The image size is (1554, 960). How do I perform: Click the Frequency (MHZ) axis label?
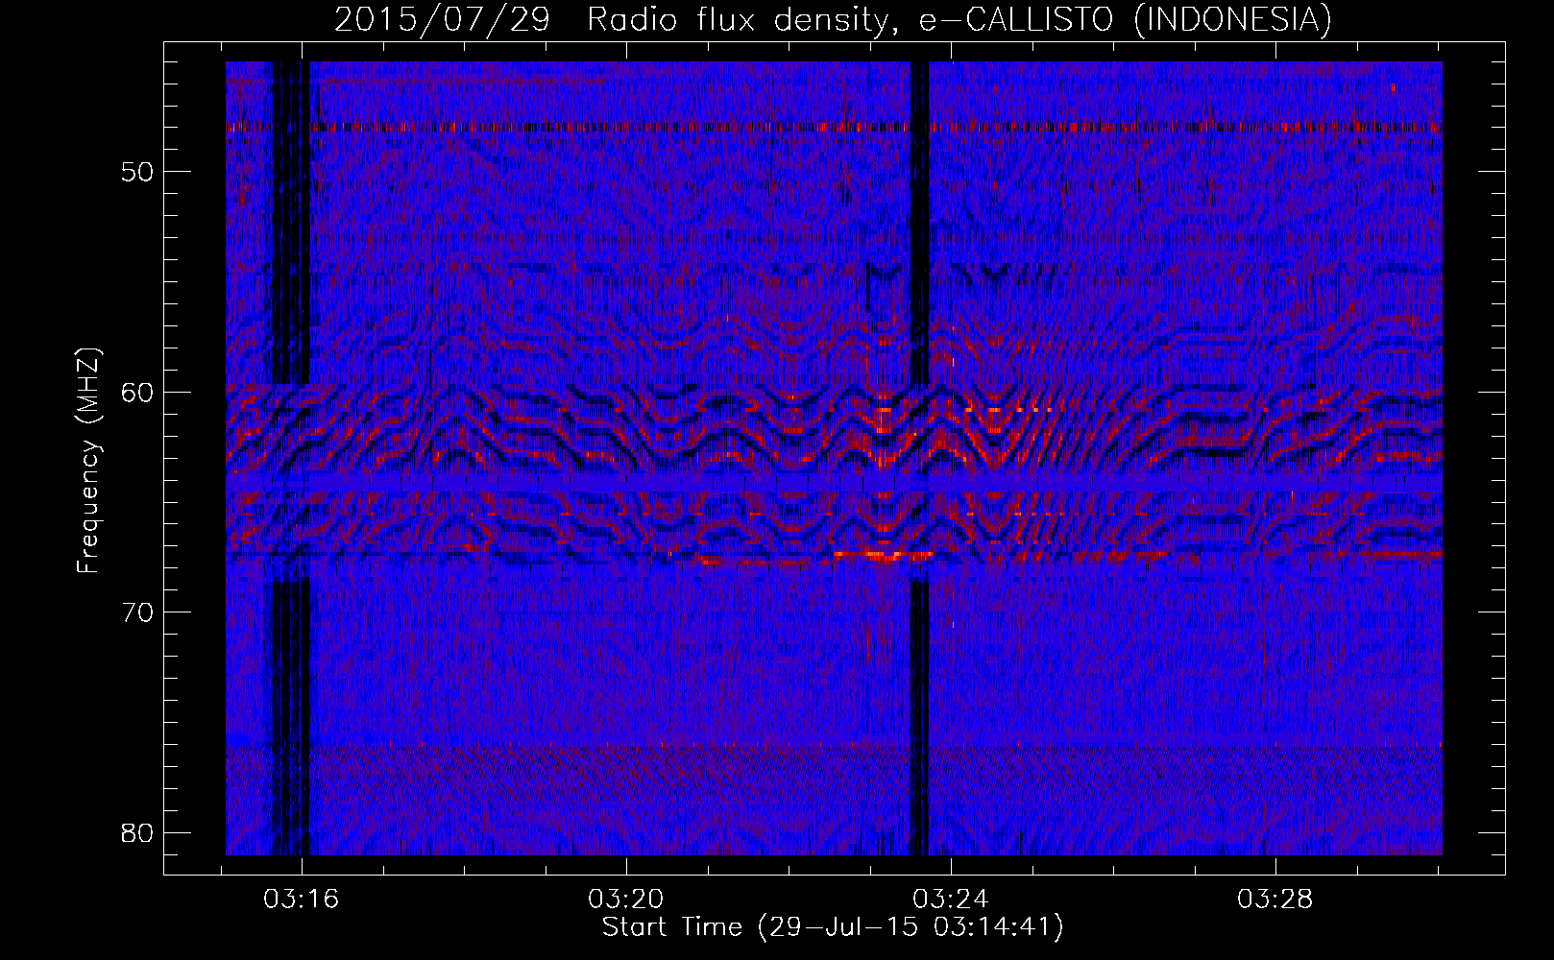[87, 460]
